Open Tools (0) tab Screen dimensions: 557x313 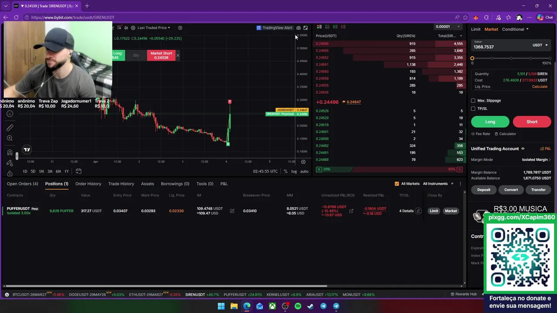click(205, 184)
